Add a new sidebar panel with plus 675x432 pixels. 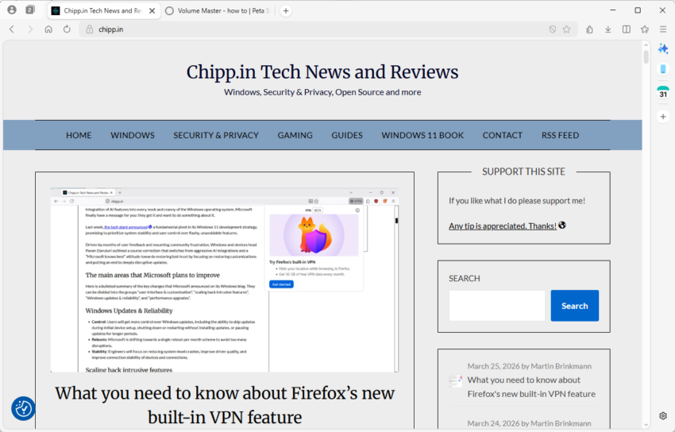(663, 117)
